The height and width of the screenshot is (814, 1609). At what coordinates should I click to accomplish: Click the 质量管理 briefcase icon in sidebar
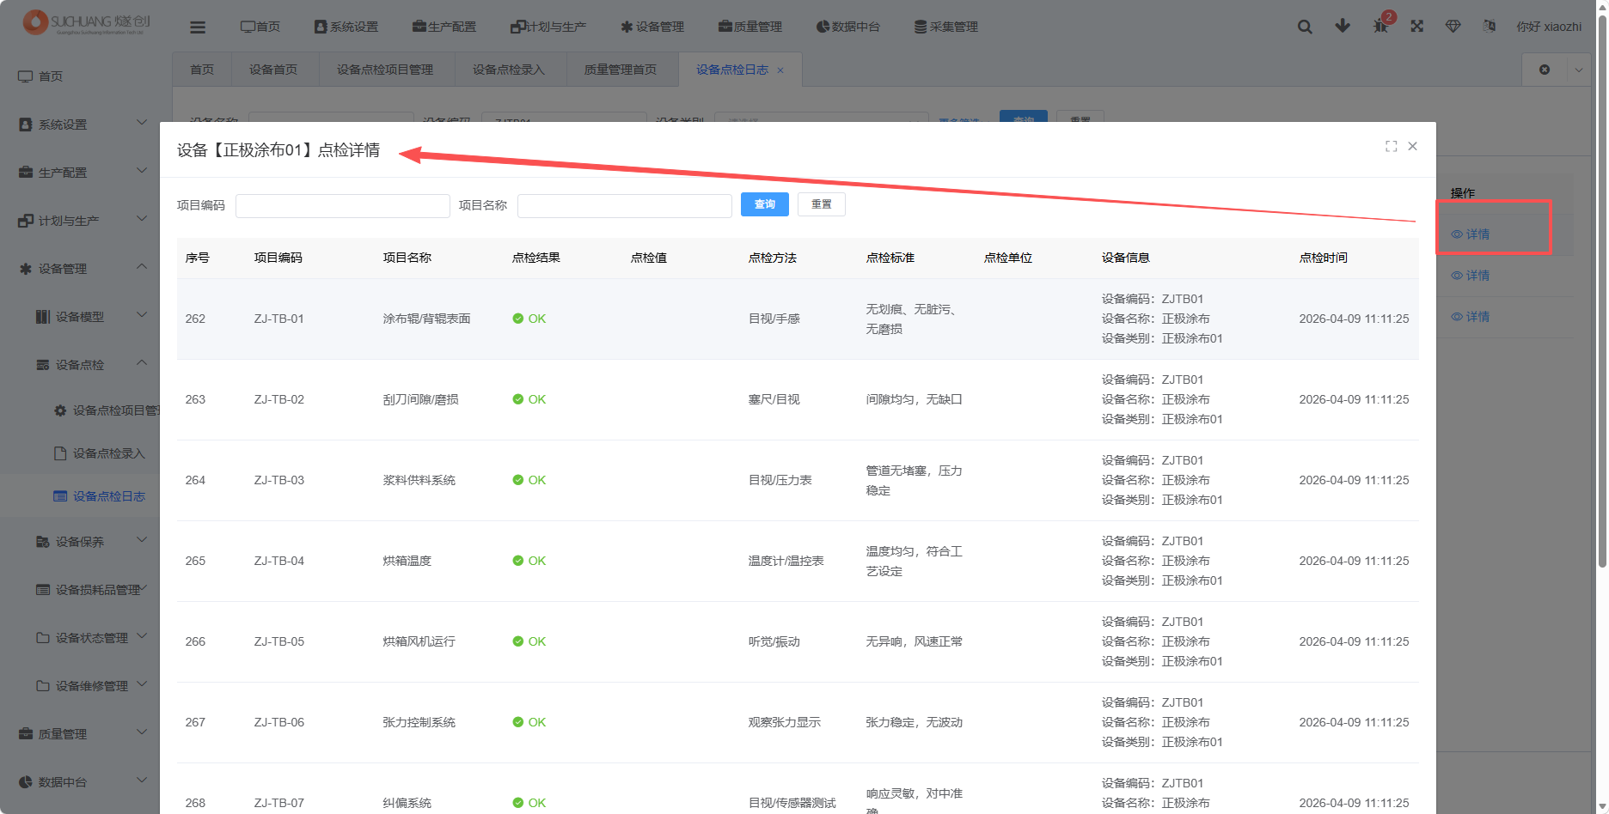[25, 734]
